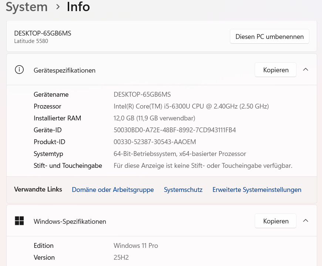Click the Gerätename label
Screen dimensions: 322x266
[x=51, y=94]
